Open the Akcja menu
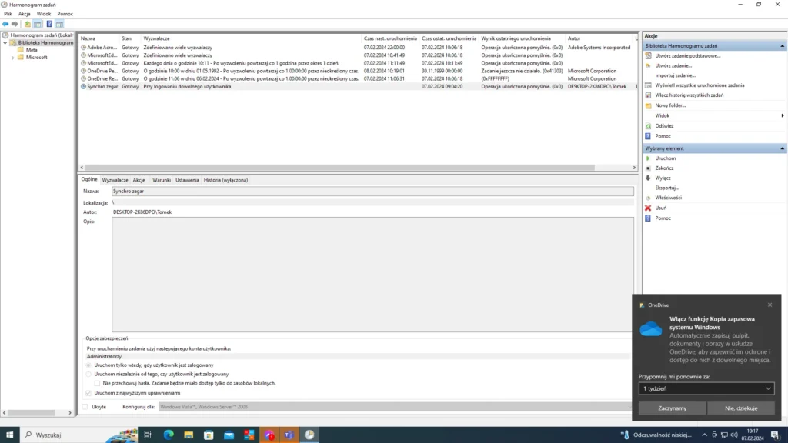 (x=25, y=14)
